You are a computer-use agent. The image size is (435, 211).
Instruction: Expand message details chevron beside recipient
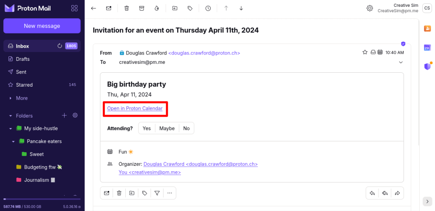pos(401,63)
